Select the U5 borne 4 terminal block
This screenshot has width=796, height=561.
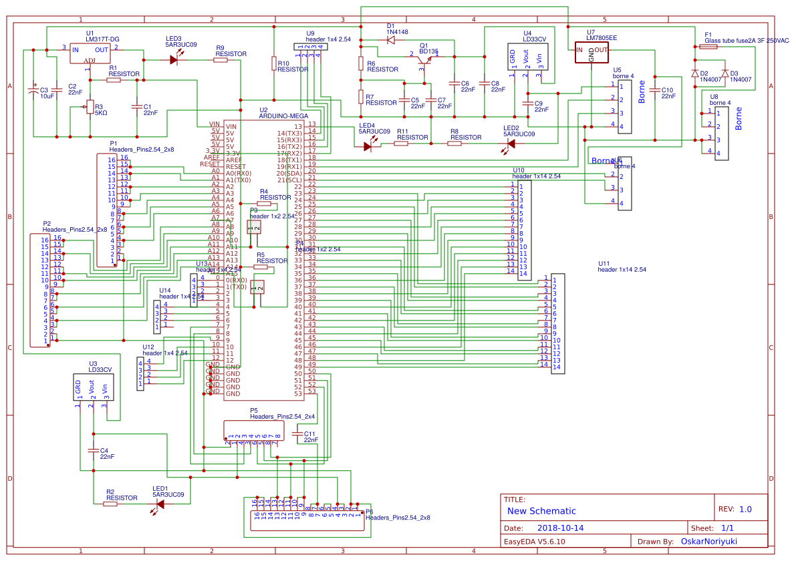tap(624, 106)
